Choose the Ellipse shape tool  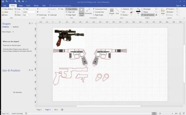click(x=145, y=12)
